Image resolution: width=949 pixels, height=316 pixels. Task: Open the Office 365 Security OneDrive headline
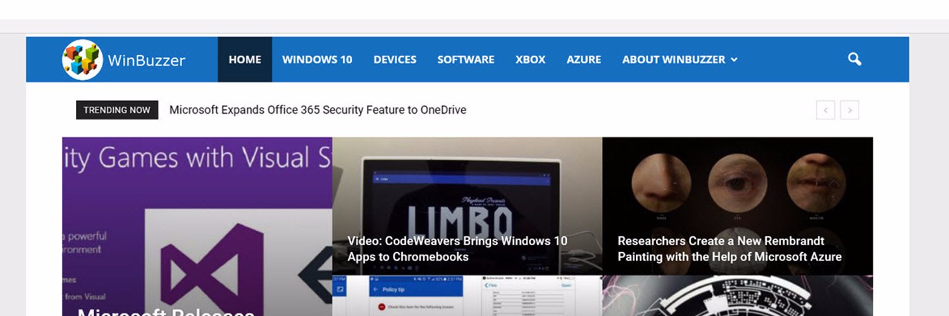(318, 110)
